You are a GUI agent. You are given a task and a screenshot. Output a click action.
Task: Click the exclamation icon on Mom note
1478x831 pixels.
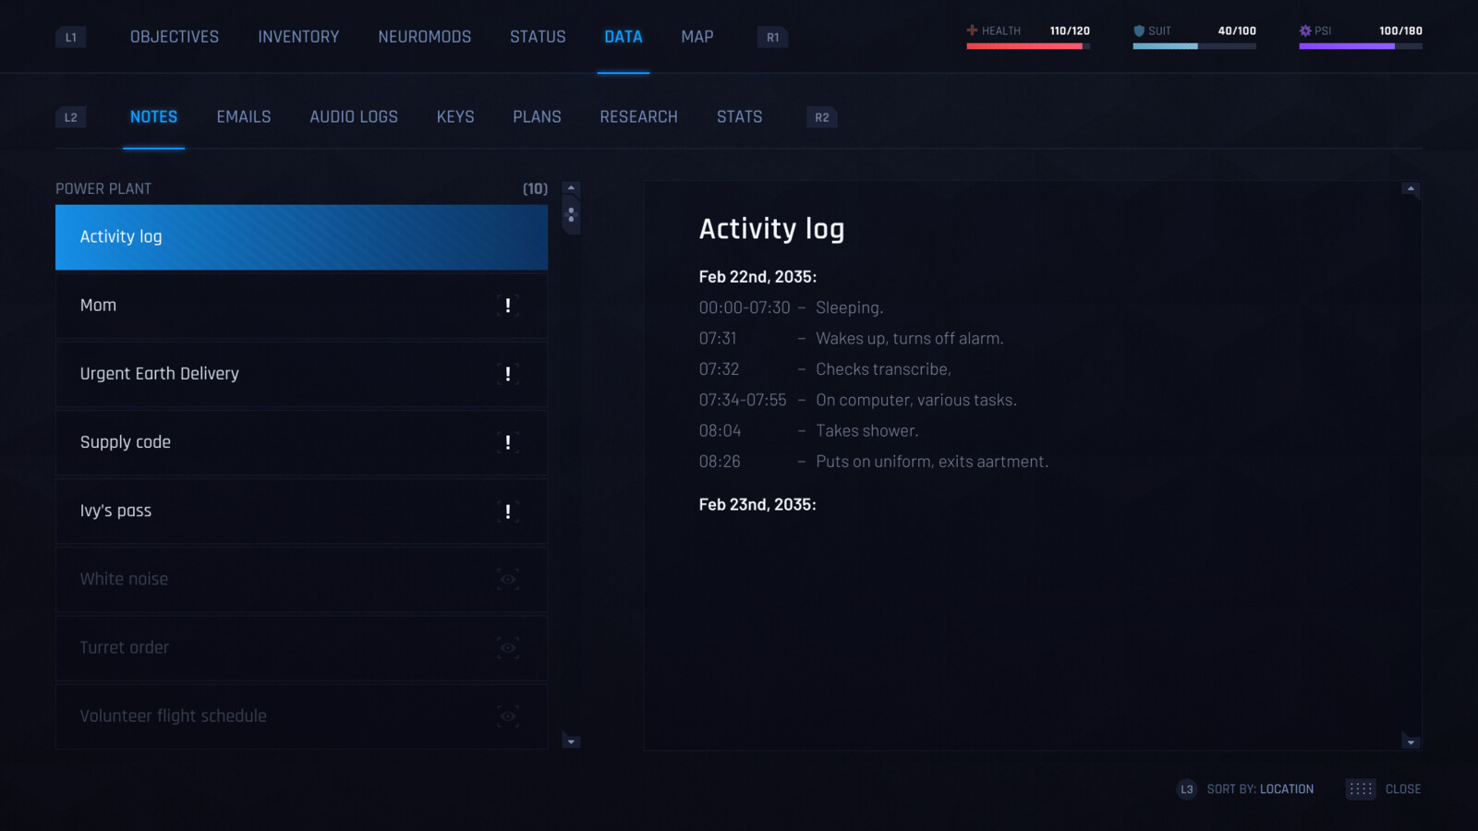point(508,306)
